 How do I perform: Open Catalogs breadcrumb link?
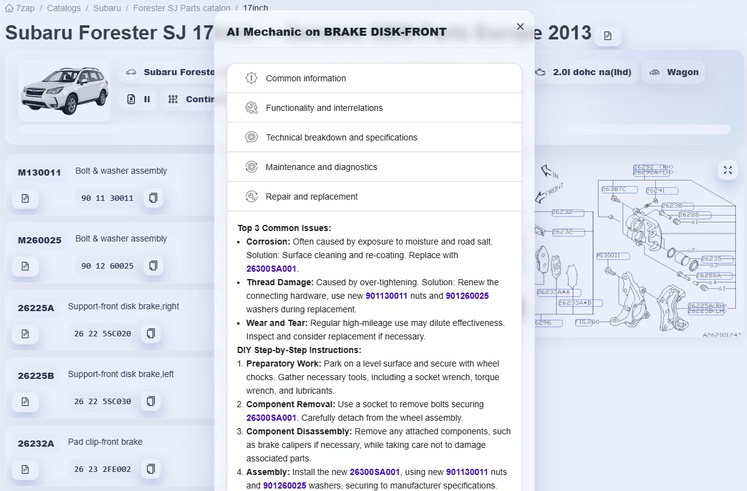[63, 8]
